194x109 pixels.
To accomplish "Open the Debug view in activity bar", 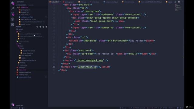I will pos(12,19).
